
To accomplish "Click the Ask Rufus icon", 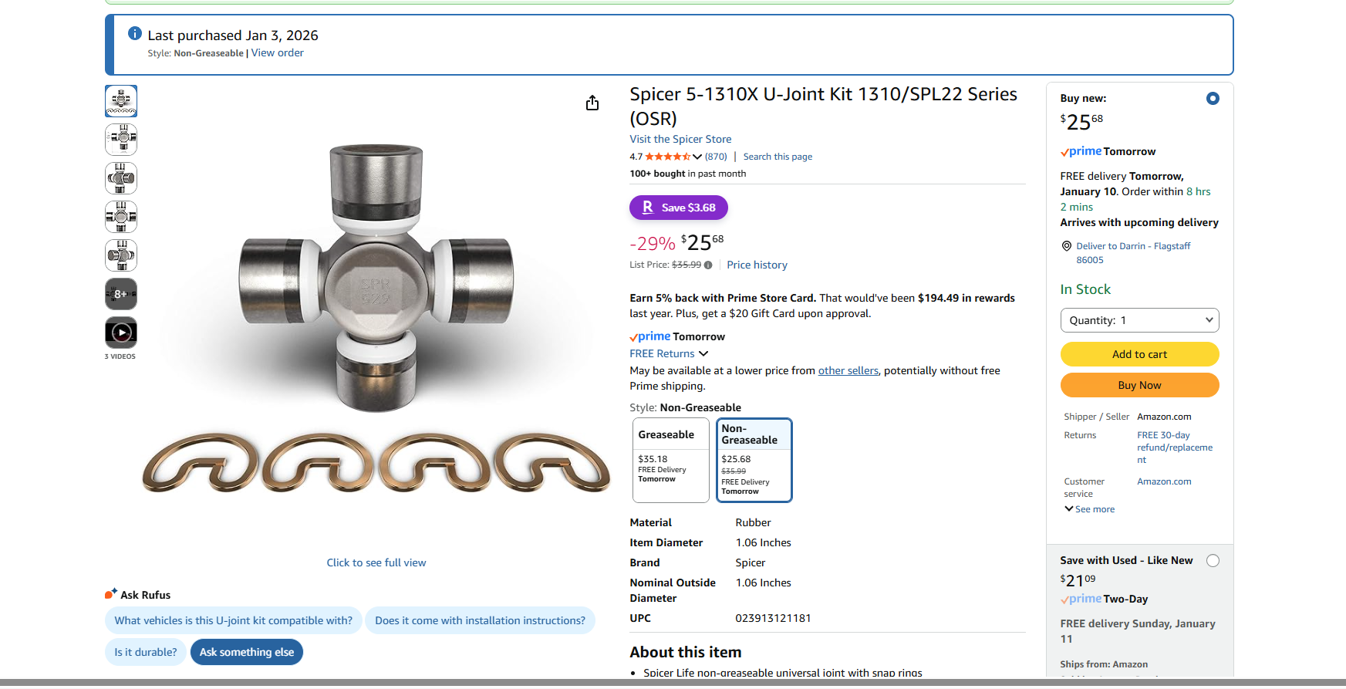I will (x=111, y=594).
